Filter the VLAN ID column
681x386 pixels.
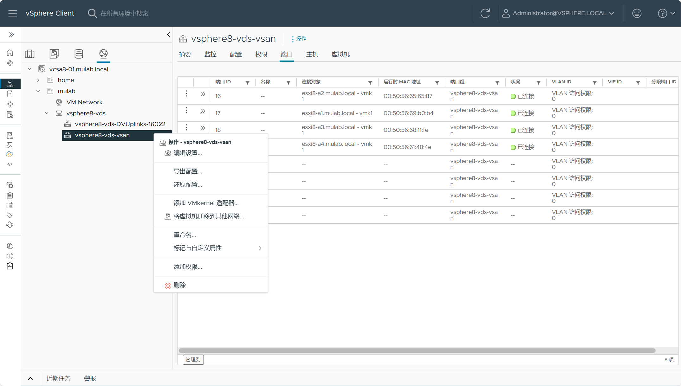(594, 83)
